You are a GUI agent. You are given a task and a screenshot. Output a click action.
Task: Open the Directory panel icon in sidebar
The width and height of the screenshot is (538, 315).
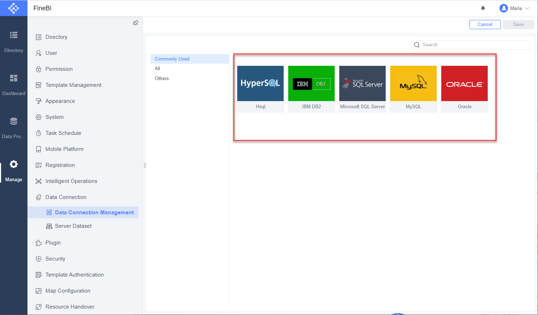pyautogui.click(x=14, y=35)
